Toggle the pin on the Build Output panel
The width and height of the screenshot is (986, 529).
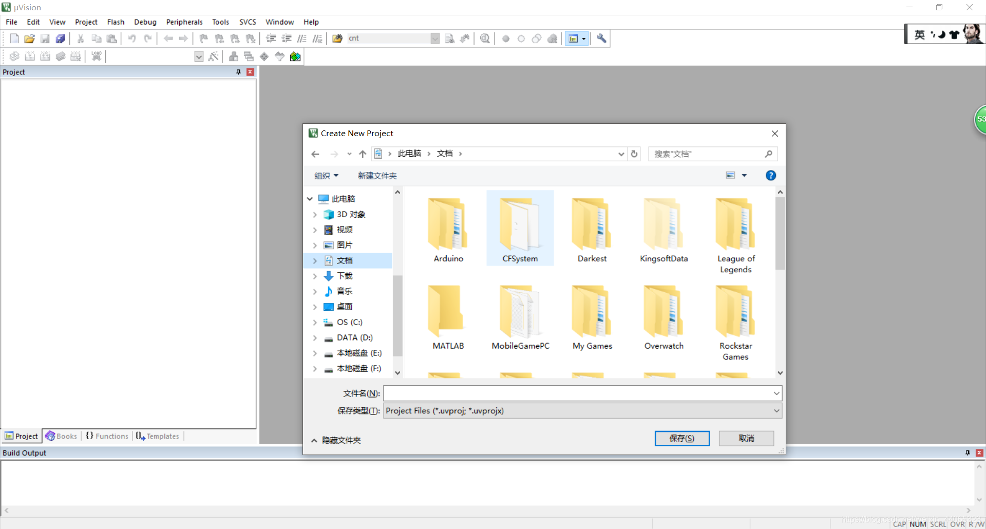click(968, 453)
